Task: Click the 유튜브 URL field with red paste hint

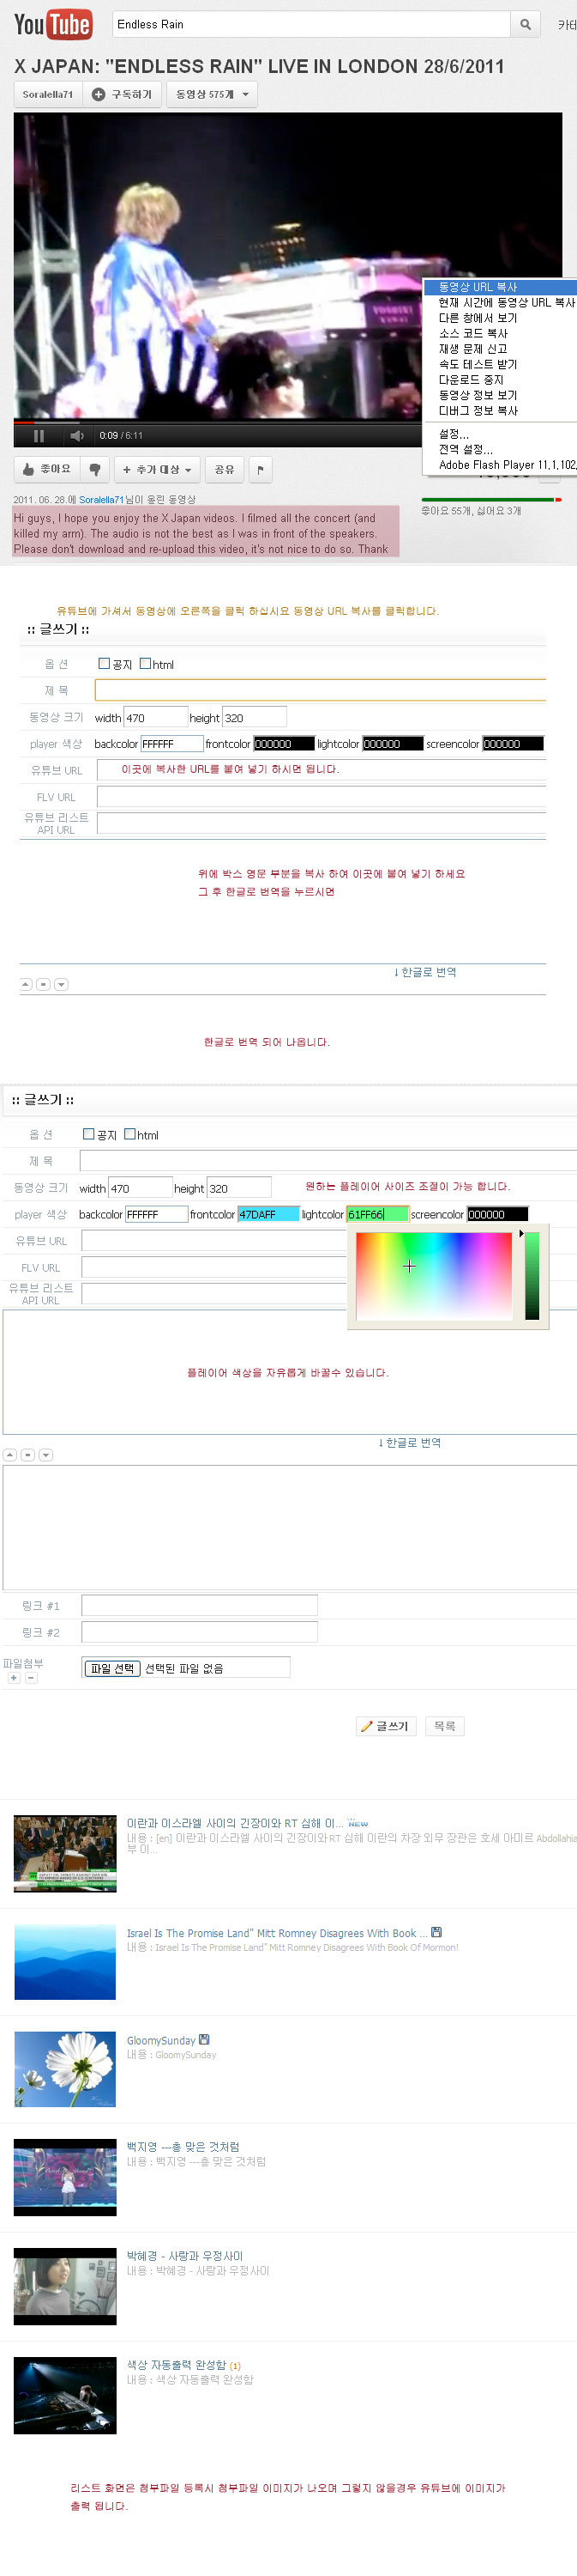Action: point(321,770)
